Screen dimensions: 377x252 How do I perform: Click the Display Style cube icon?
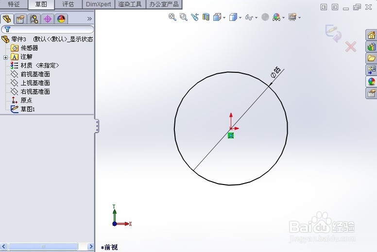[233, 17]
